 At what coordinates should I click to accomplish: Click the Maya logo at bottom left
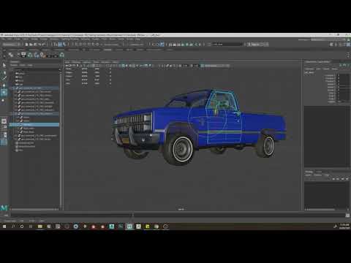pyautogui.click(x=4, y=207)
